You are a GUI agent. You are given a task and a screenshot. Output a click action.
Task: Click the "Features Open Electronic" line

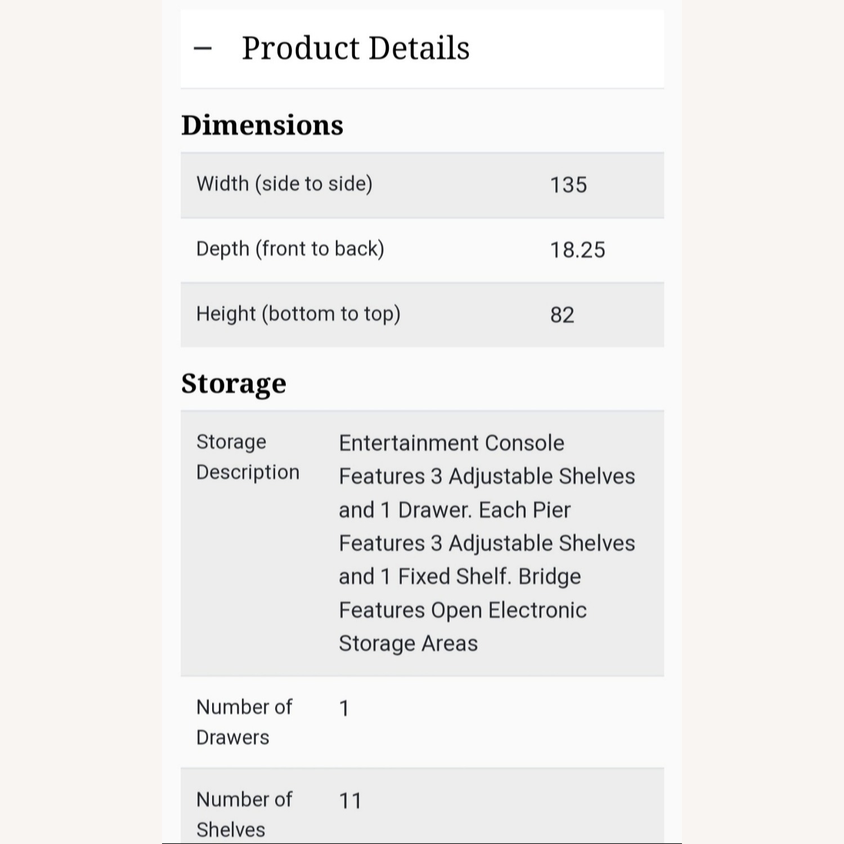463,610
